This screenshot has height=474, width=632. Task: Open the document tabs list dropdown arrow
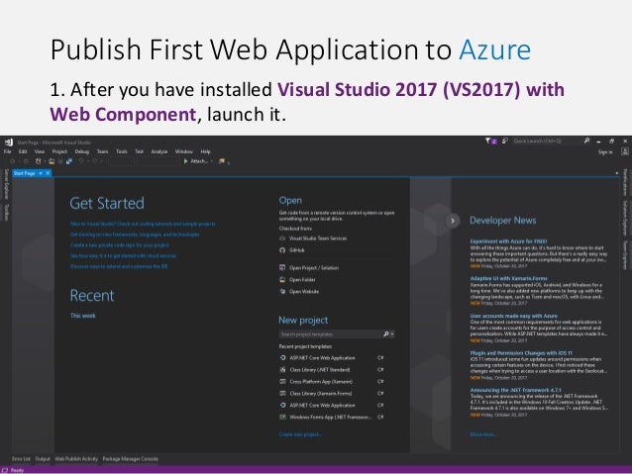coord(617,173)
